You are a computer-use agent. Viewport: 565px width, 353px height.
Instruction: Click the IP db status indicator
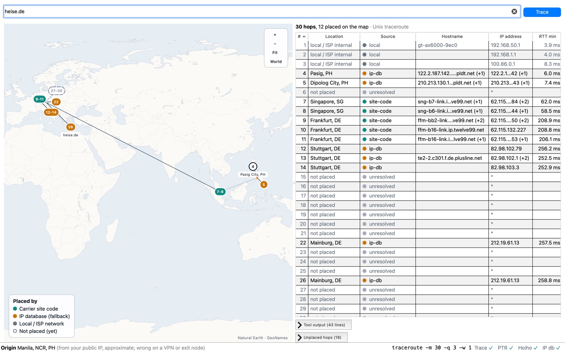click(x=551, y=348)
